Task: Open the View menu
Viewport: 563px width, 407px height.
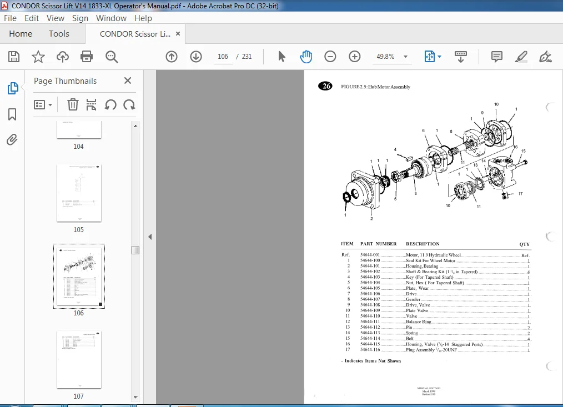Action: coord(56,18)
